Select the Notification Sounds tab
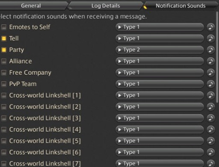Screen dimensions: 219x167 [x=181, y=6]
